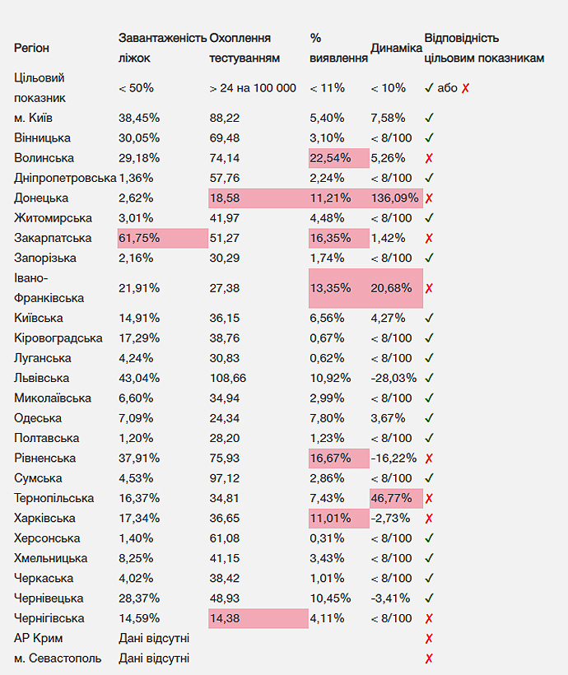Select the Регіон column header

tap(32, 49)
